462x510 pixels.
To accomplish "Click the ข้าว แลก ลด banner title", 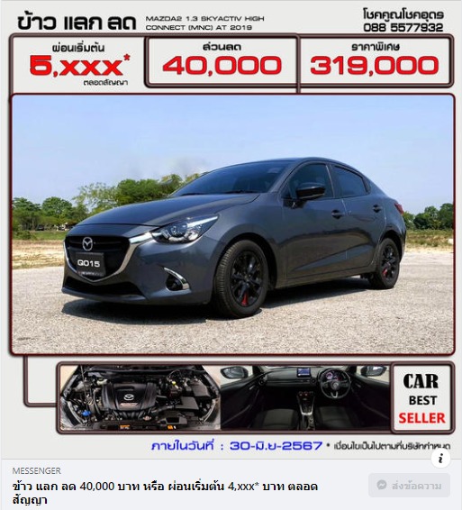I will pyautogui.click(x=77, y=23).
